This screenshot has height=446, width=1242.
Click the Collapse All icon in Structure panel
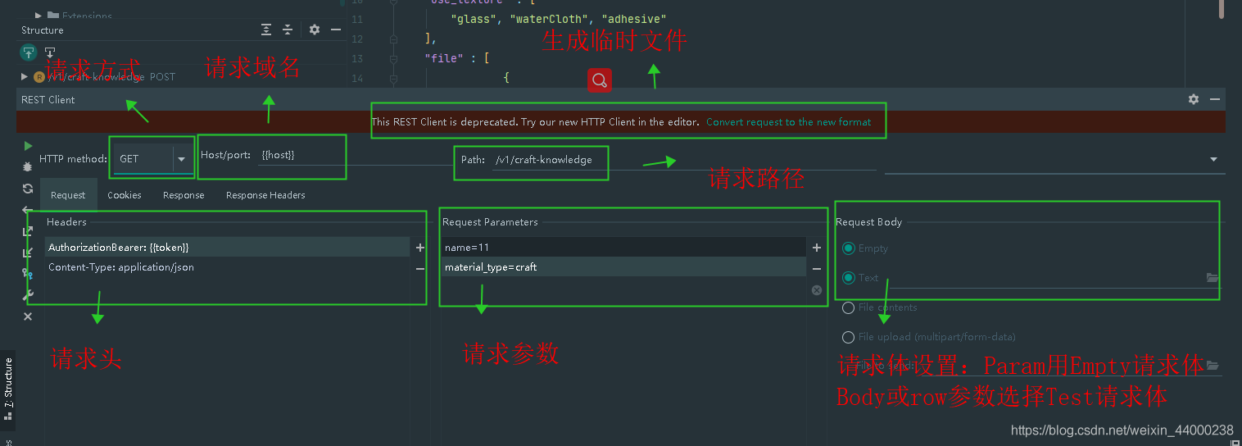click(x=288, y=30)
